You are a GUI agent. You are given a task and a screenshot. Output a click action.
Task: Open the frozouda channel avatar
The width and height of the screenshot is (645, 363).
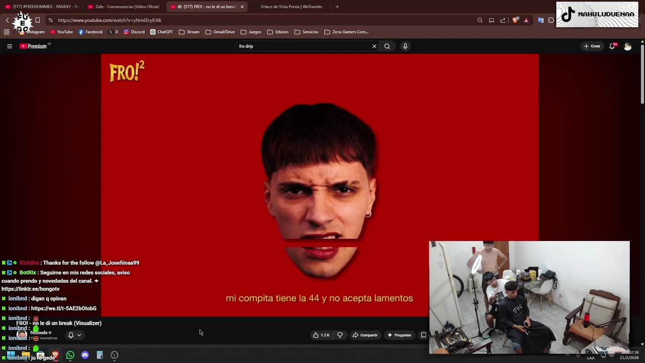pos(22,335)
